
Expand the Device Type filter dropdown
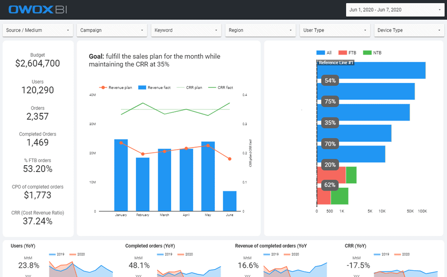[x=409, y=30]
